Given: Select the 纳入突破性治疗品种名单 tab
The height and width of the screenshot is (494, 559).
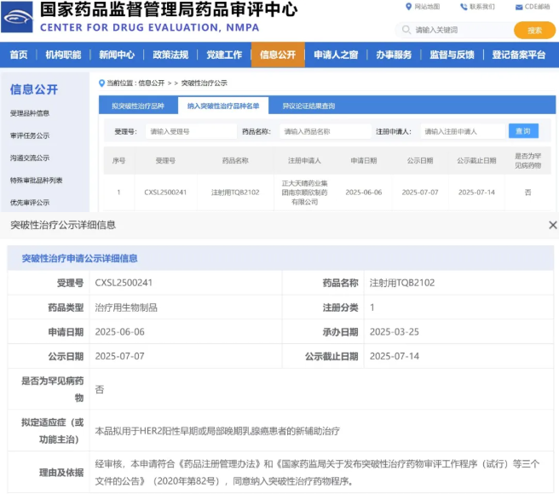Looking at the screenshot, I should (x=222, y=106).
